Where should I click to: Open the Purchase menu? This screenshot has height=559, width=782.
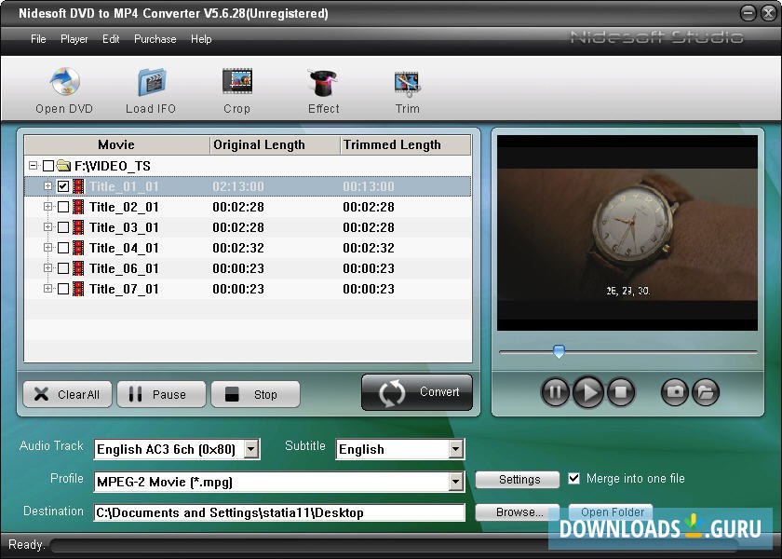tap(155, 39)
